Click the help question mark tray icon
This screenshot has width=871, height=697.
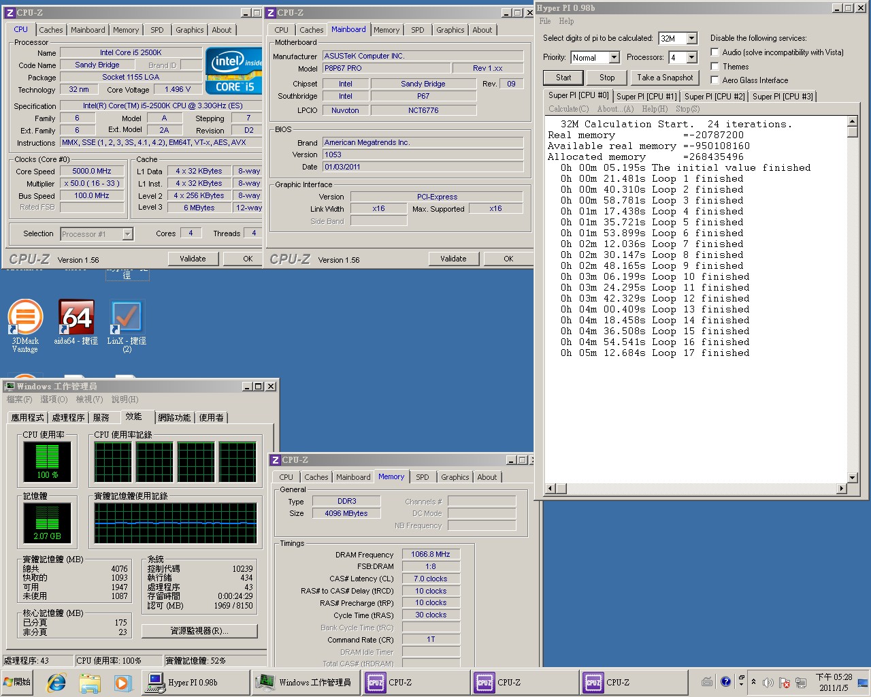click(x=725, y=681)
